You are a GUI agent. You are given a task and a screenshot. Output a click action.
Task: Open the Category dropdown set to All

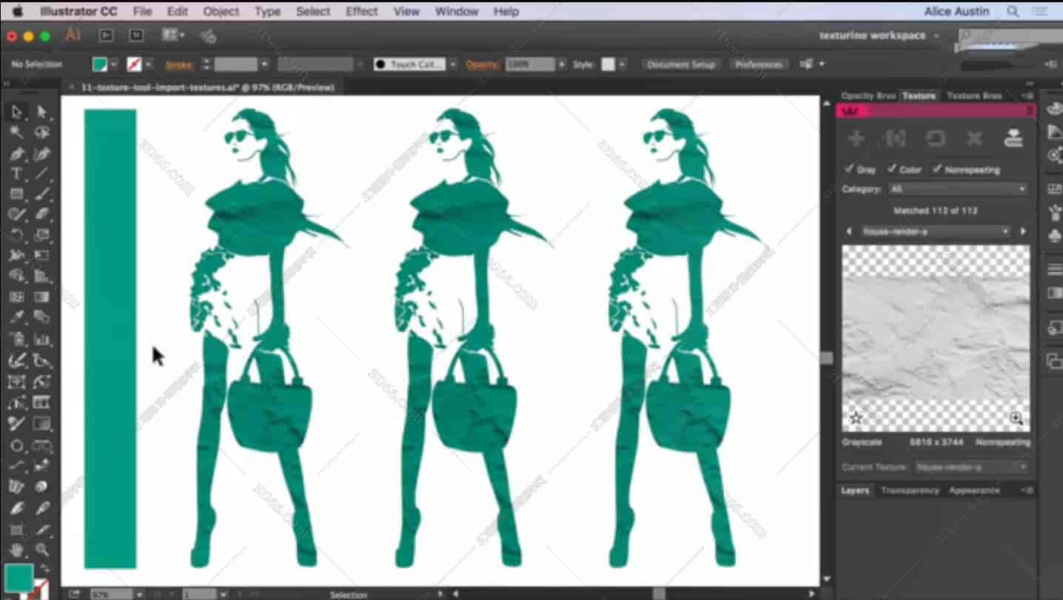click(x=957, y=189)
